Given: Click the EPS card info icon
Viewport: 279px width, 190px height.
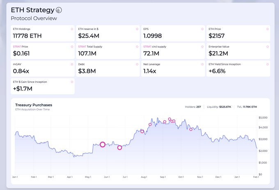Looking at the screenshot, I should click(202, 29).
